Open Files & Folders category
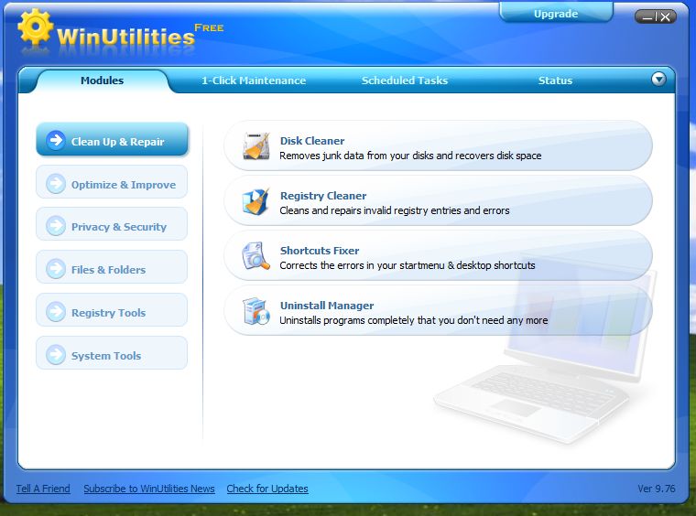The height and width of the screenshot is (516, 696). 112,267
